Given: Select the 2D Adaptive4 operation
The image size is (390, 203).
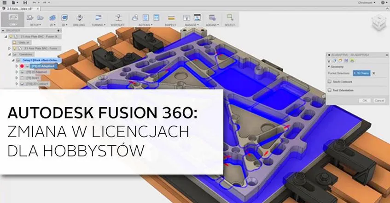Looking at the screenshot, I should [43, 66].
